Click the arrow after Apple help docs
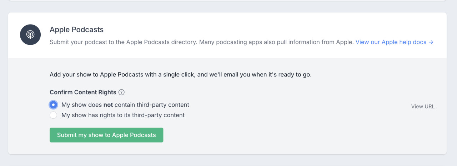Viewport: 457px width, 166px height. tap(431, 42)
